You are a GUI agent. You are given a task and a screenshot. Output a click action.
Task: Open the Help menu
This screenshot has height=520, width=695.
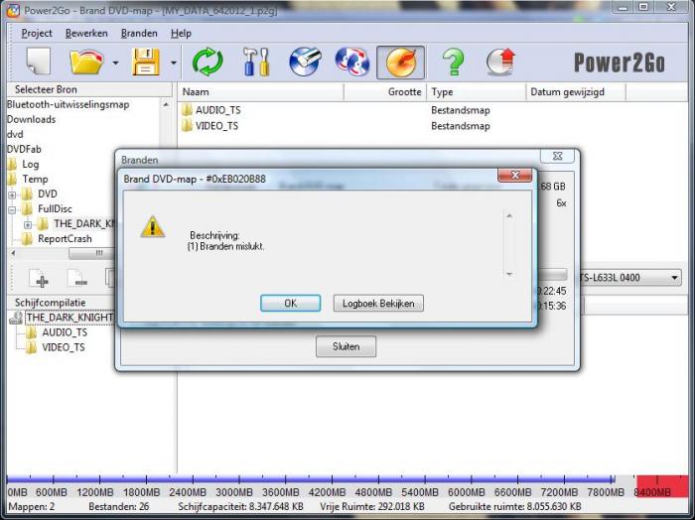[x=181, y=33]
